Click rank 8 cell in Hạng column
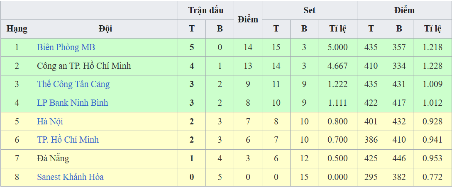 click(17, 177)
